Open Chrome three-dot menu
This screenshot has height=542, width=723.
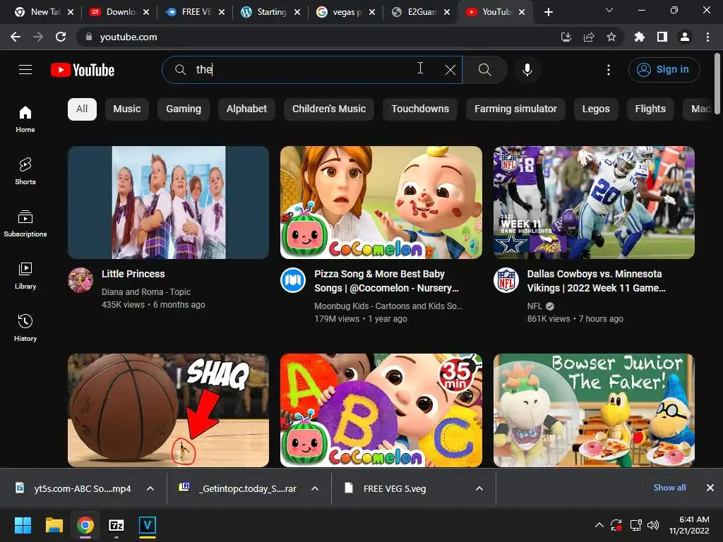click(707, 37)
